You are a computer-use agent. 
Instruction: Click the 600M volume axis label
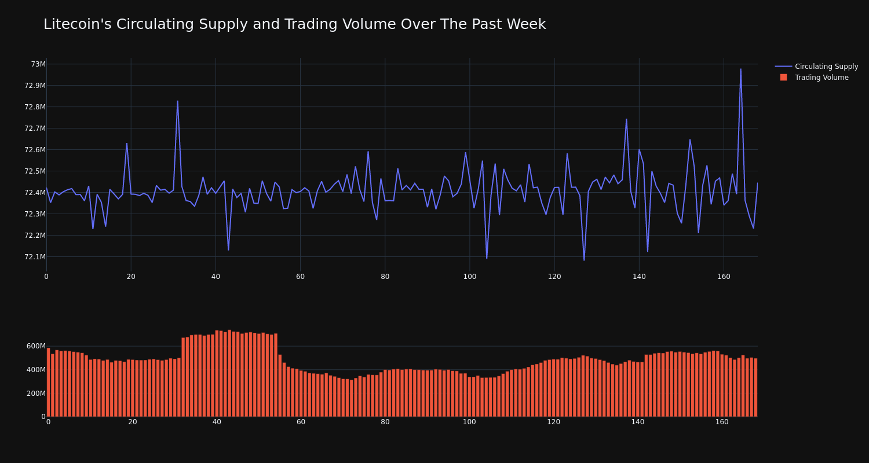tap(36, 346)
